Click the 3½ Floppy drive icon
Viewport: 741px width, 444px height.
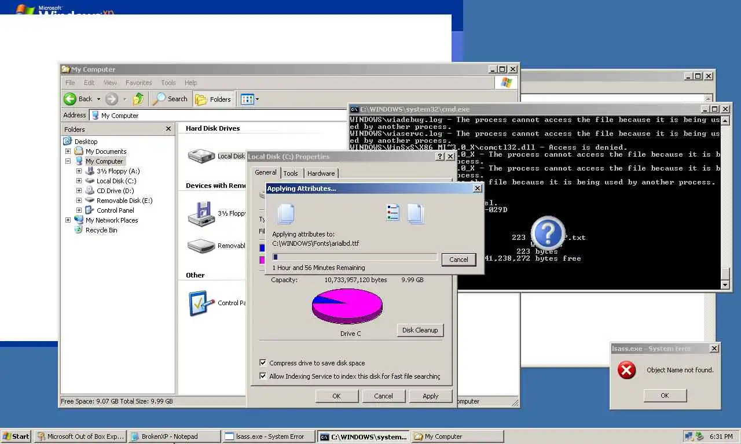click(201, 213)
